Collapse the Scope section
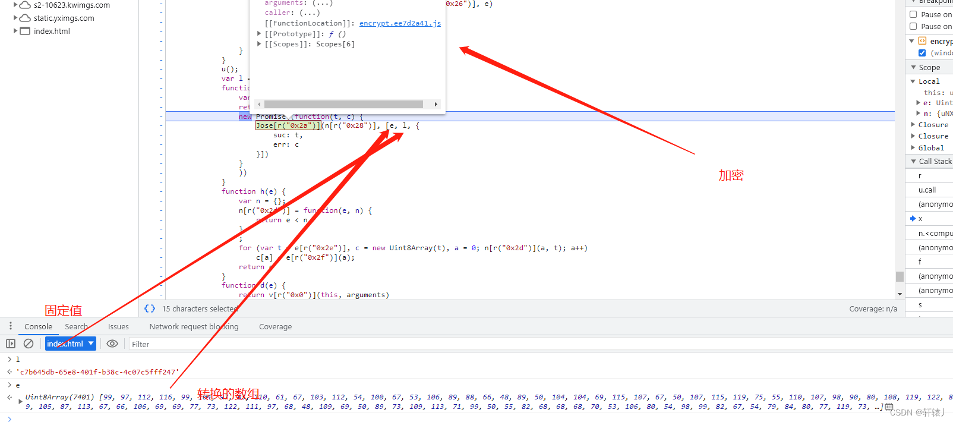The image size is (953, 422). point(913,67)
